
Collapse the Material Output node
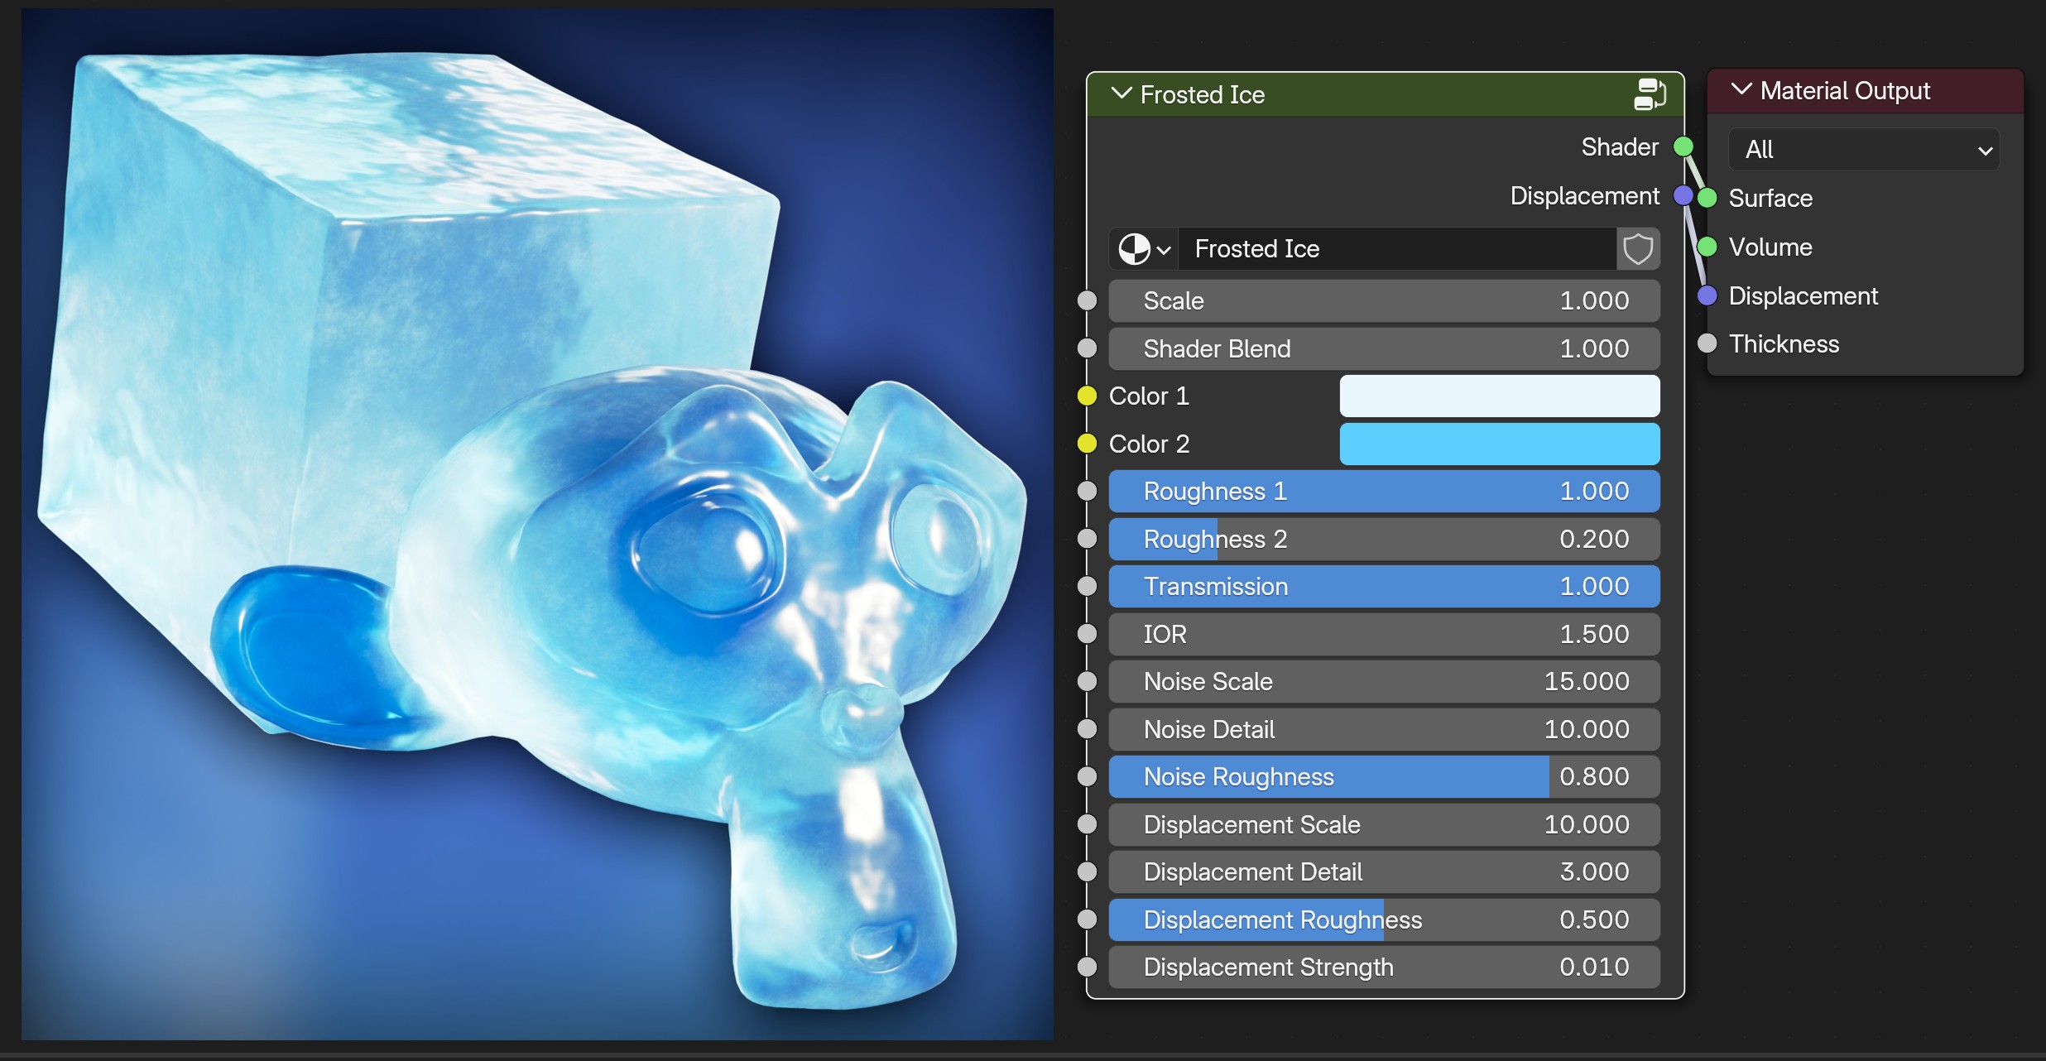1741,89
